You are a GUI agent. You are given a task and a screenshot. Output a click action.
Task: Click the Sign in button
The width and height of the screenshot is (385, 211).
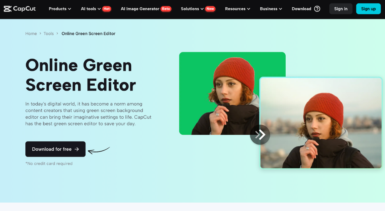point(341,9)
